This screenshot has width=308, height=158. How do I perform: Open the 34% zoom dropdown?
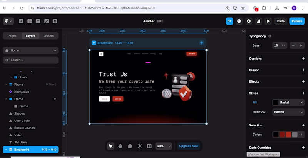164,146
